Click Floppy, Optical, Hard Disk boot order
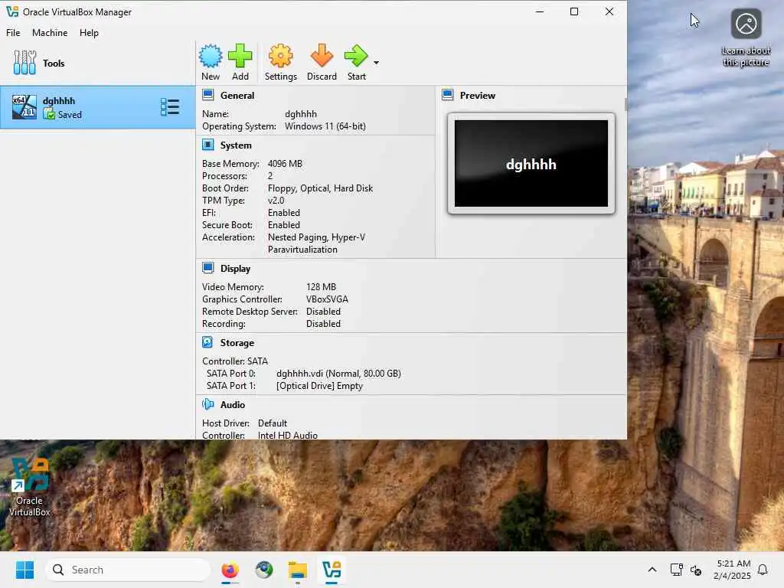 [320, 188]
